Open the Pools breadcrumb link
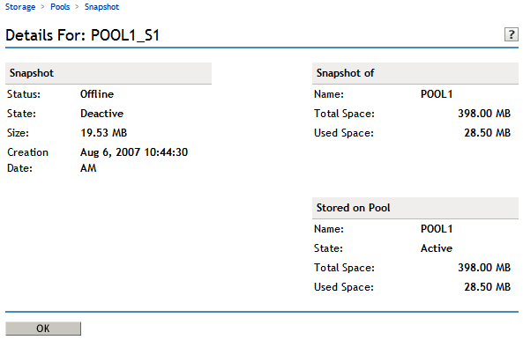This screenshot has height=340, width=523. point(60,7)
